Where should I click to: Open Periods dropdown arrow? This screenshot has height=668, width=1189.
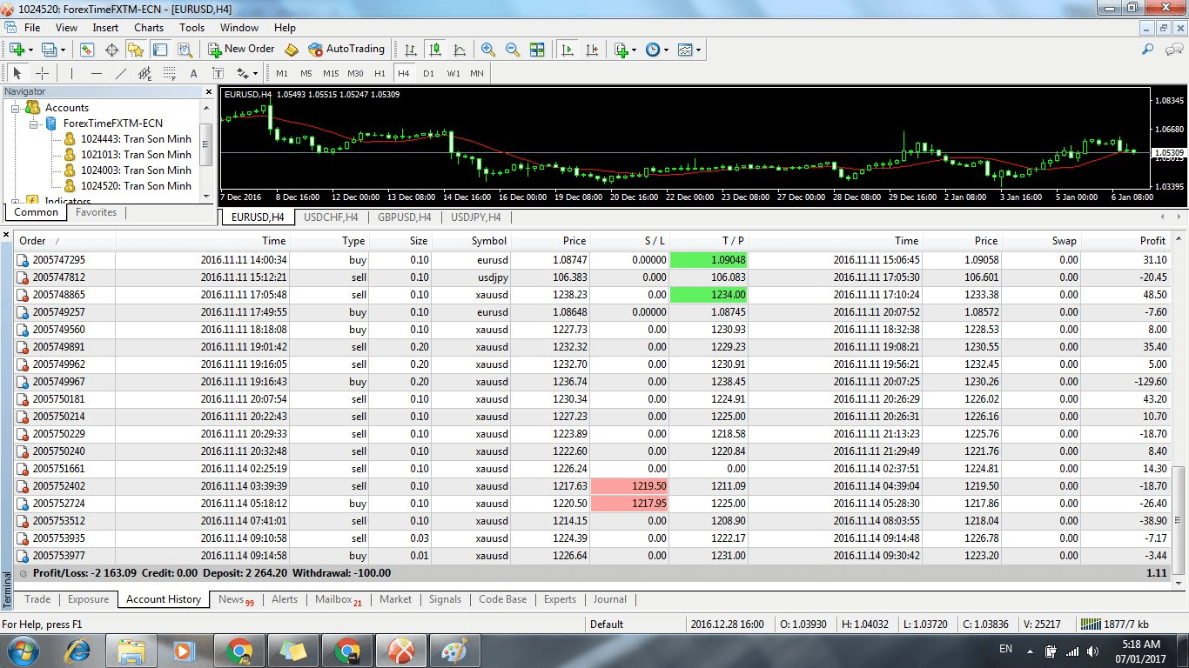666,50
